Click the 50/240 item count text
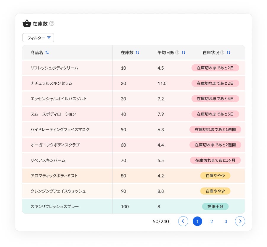This screenshot has height=247, width=267. [x=161, y=222]
